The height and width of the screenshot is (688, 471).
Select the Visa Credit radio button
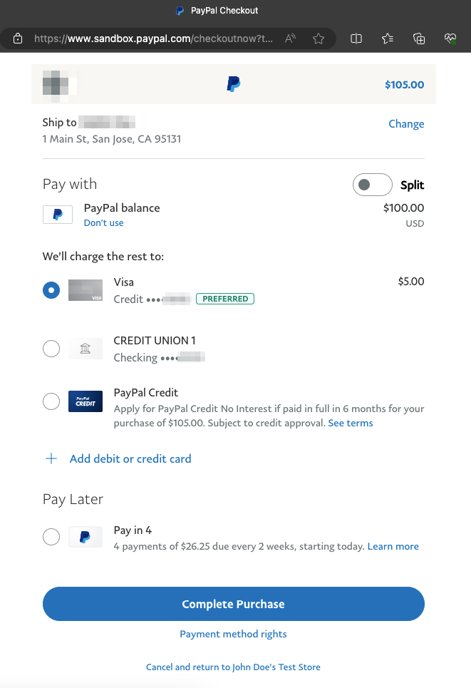(x=51, y=290)
